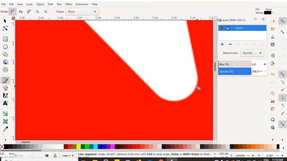Choose the Rectangle tool
This screenshot has height=161, width=287.
[5, 39]
